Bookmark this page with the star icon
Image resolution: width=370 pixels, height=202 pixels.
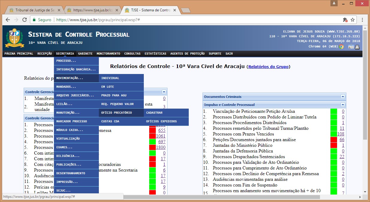pos(353,20)
